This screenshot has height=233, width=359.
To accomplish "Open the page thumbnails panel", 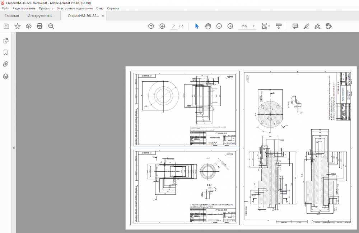I will (6, 41).
